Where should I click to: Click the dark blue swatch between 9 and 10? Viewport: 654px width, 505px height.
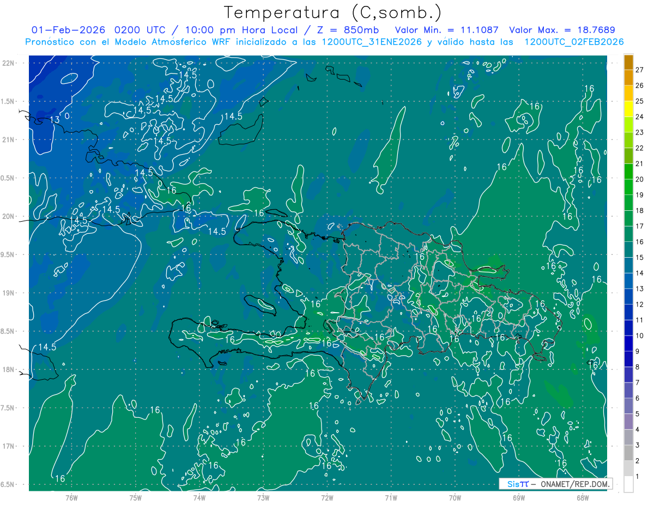click(x=628, y=344)
